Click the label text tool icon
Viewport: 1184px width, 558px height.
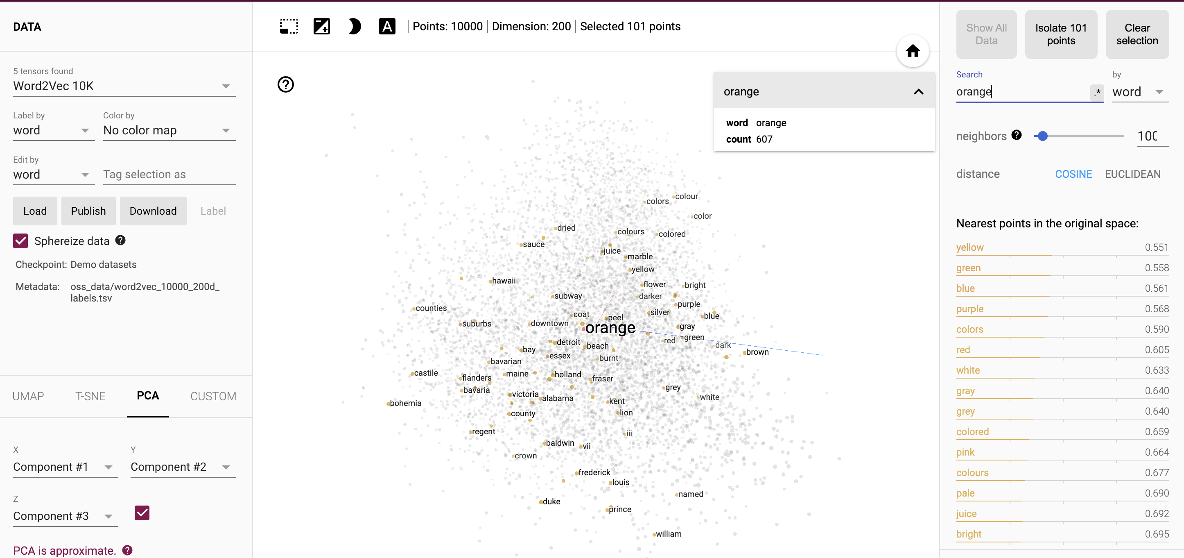pos(386,27)
